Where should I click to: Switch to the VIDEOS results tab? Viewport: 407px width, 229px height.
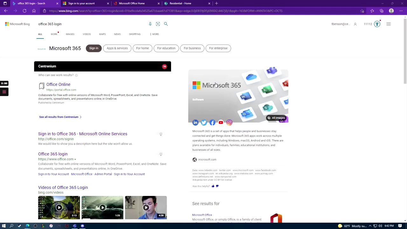coord(87,34)
